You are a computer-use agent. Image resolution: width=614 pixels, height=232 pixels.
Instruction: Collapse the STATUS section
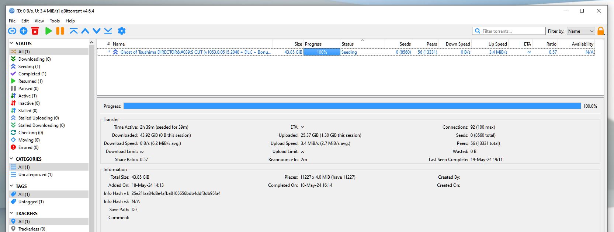[11, 43]
